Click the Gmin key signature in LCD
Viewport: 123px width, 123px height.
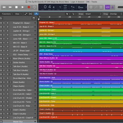[x=81, y=7]
